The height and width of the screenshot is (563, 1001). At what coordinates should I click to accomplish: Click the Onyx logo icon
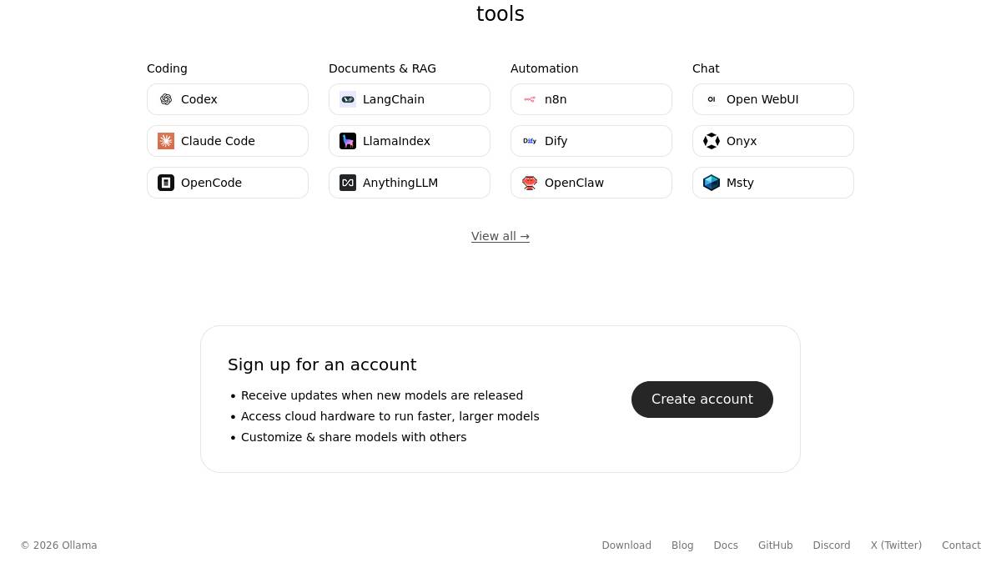point(712,141)
